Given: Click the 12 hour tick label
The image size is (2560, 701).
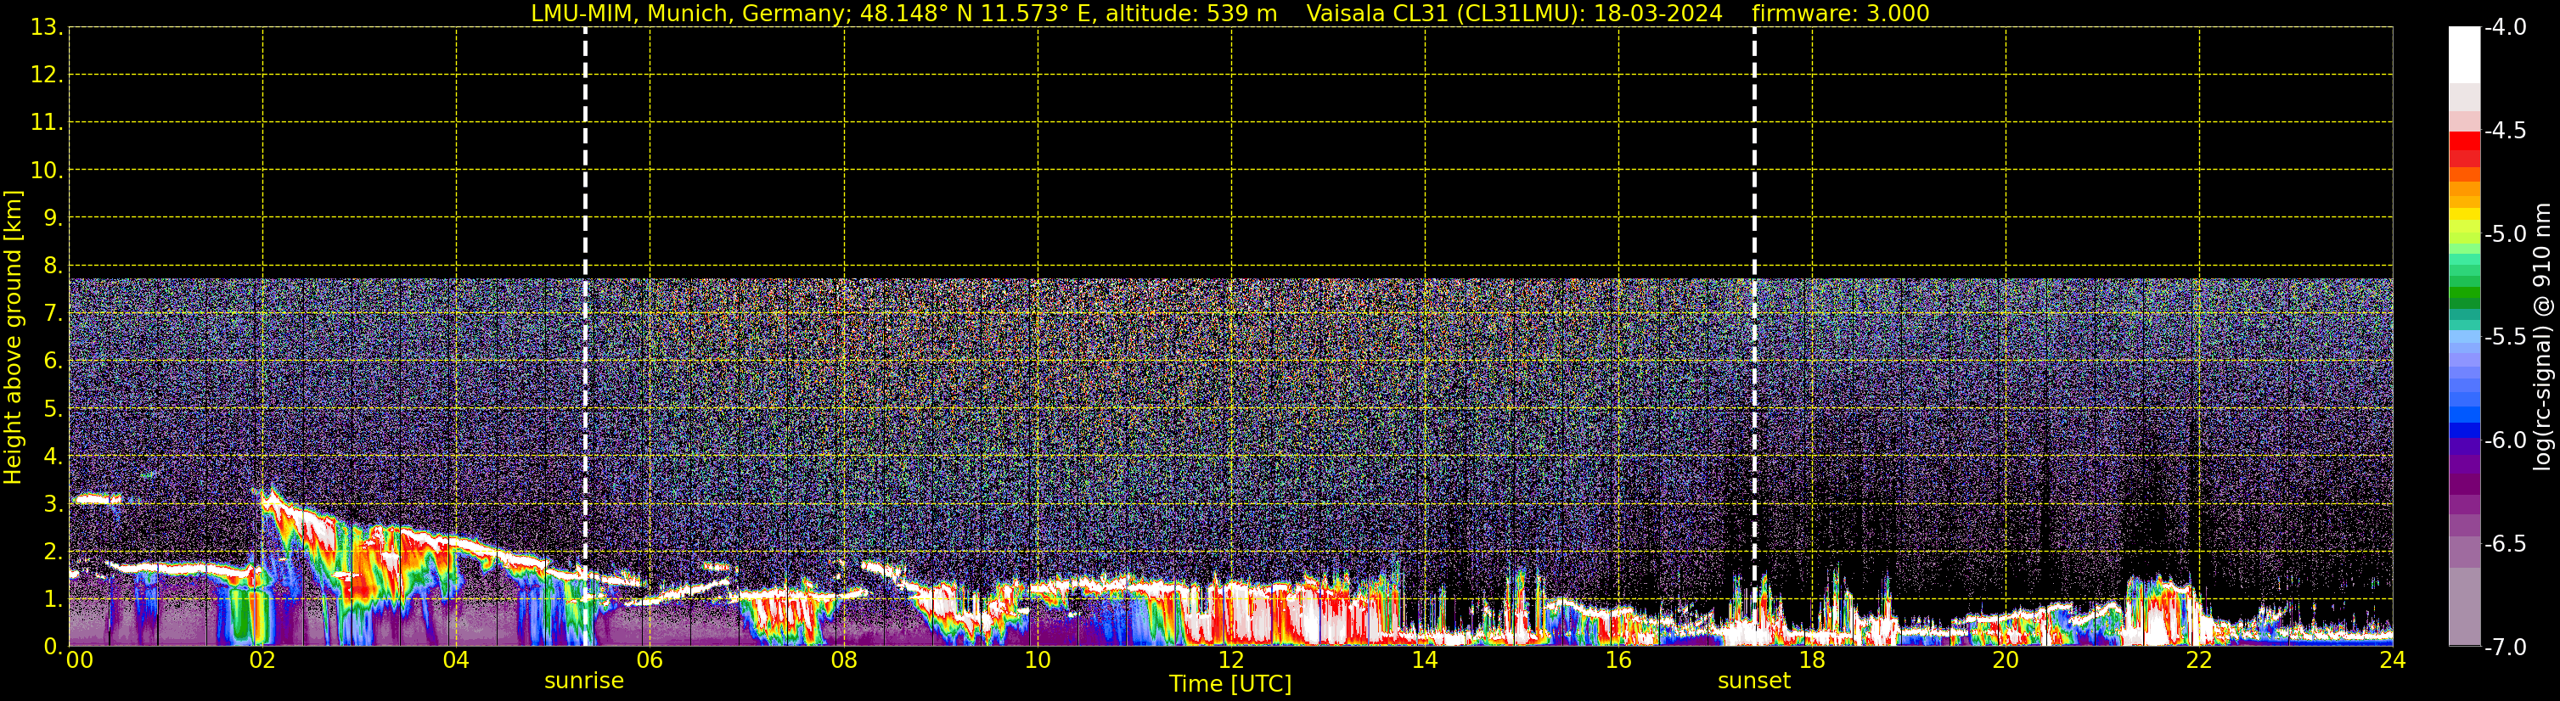Looking at the screenshot, I should click(x=1230, y=660).
